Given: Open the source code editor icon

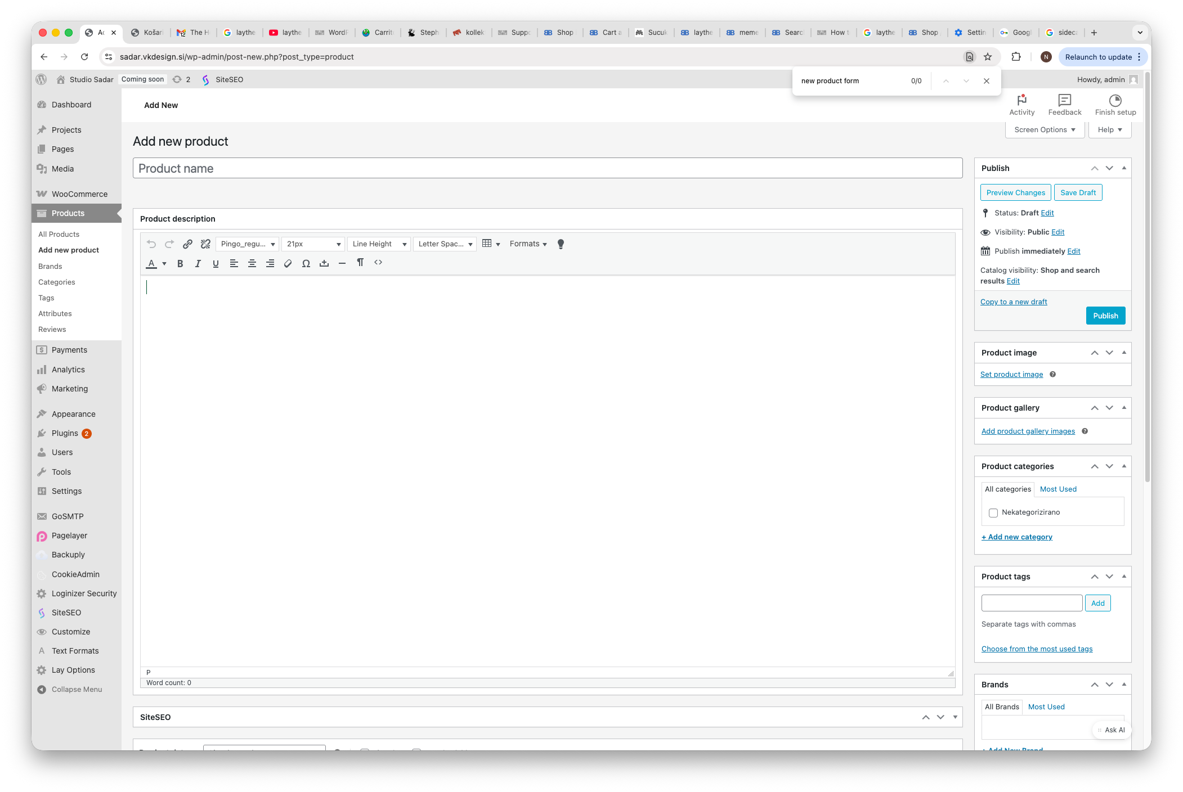Looking at the screenshot, I should point(378,263).
